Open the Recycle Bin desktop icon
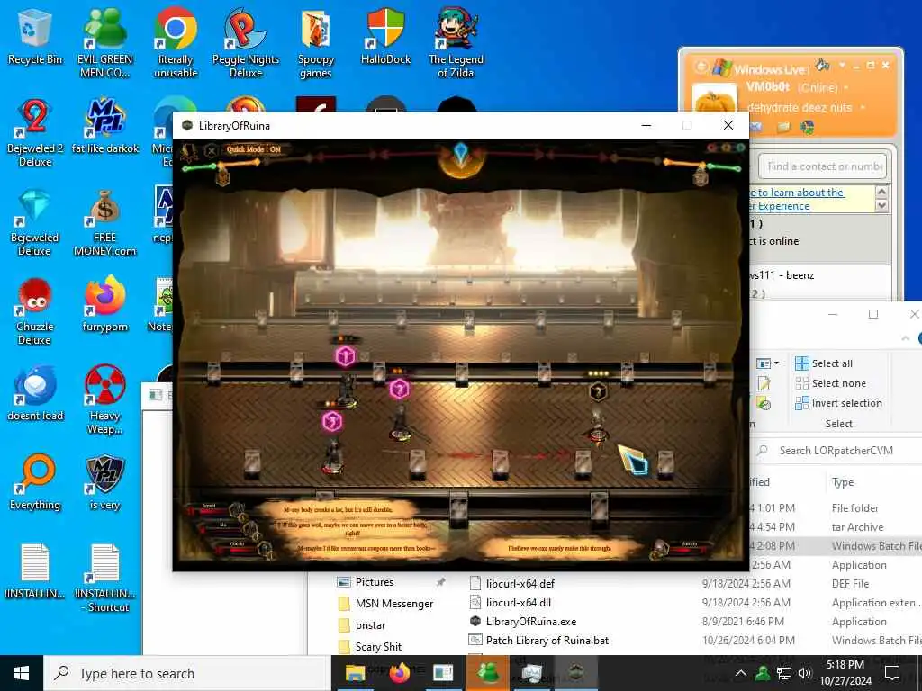The height and width of the screenshot is (691, 922). [x=35, y=36]
